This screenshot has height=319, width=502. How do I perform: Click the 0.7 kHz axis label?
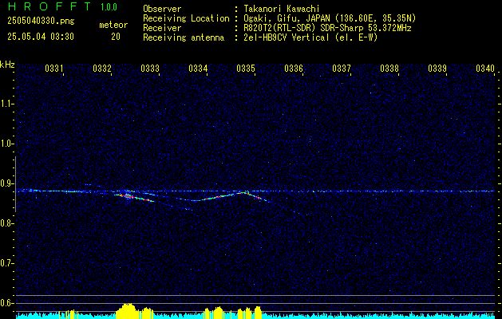point(6,263)
